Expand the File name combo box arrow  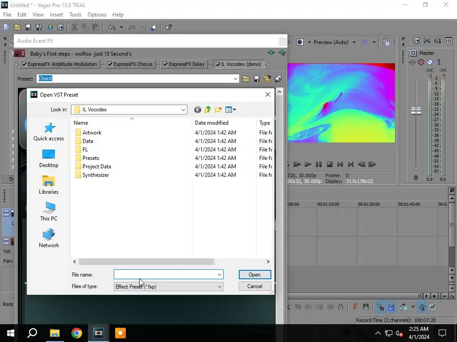pyautogui.click(x=220, y=274)
